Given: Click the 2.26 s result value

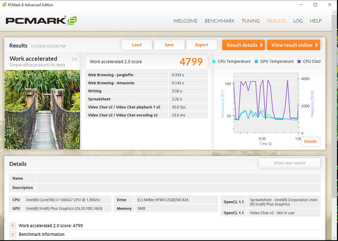Looking at the screenshot, I should coord(177,99).
